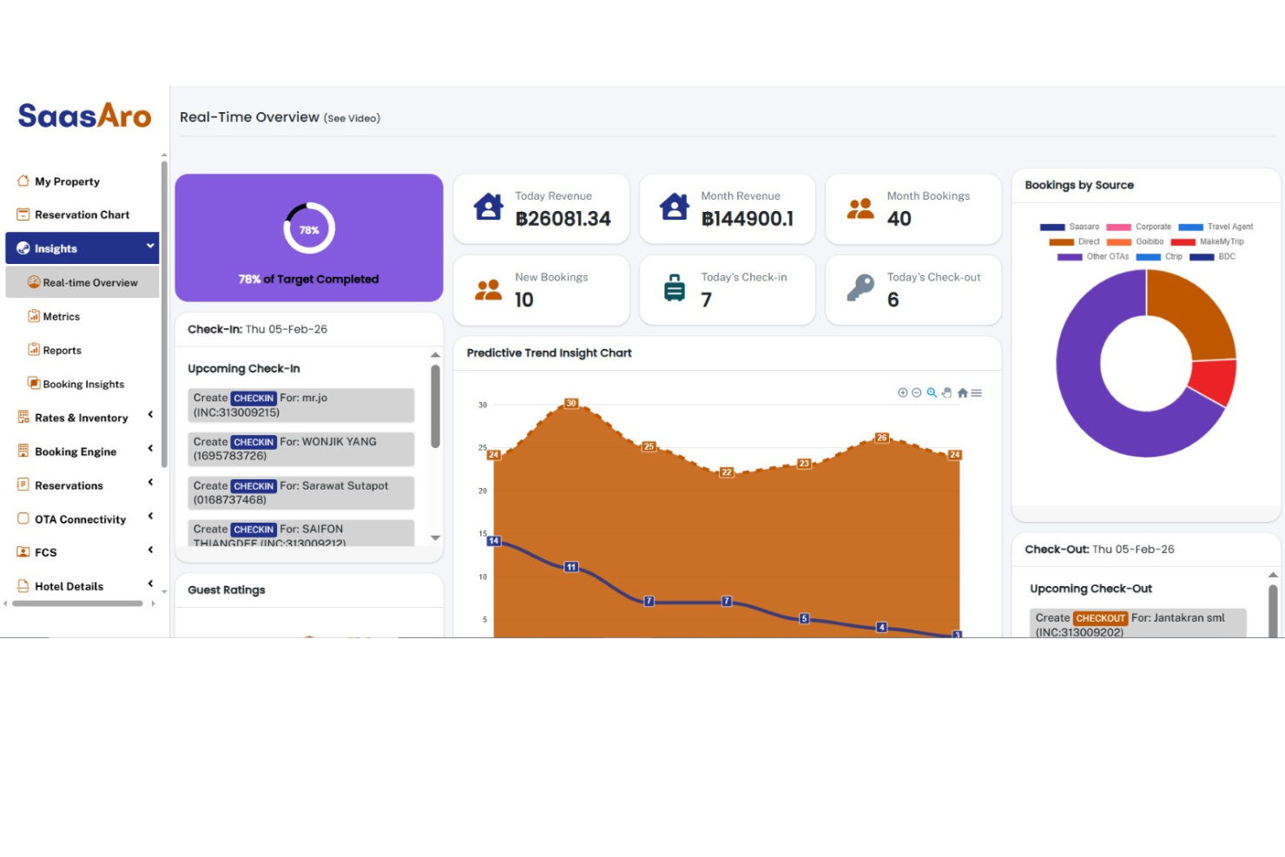The height and width of the screenshot is (857, 1285).
Task: Open Booking Insights submenu item
Action: (x=82, y=384)
